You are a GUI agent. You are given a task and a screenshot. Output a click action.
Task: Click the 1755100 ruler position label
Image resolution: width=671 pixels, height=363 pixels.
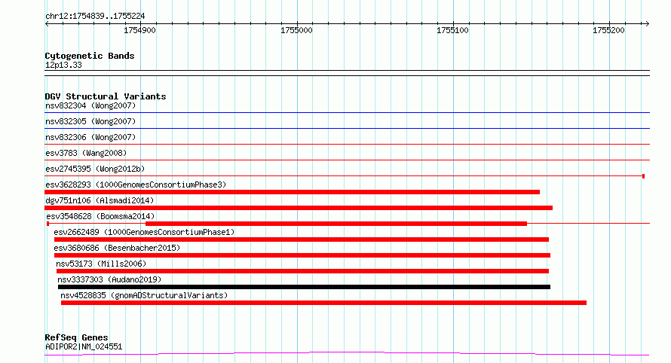pos(452,30)
